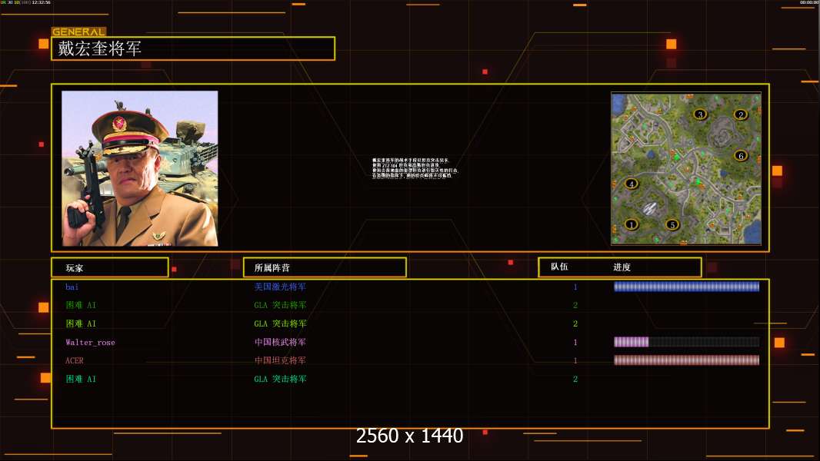Click the cyan GLA 突击将军 faction entry

click(280, 379)
